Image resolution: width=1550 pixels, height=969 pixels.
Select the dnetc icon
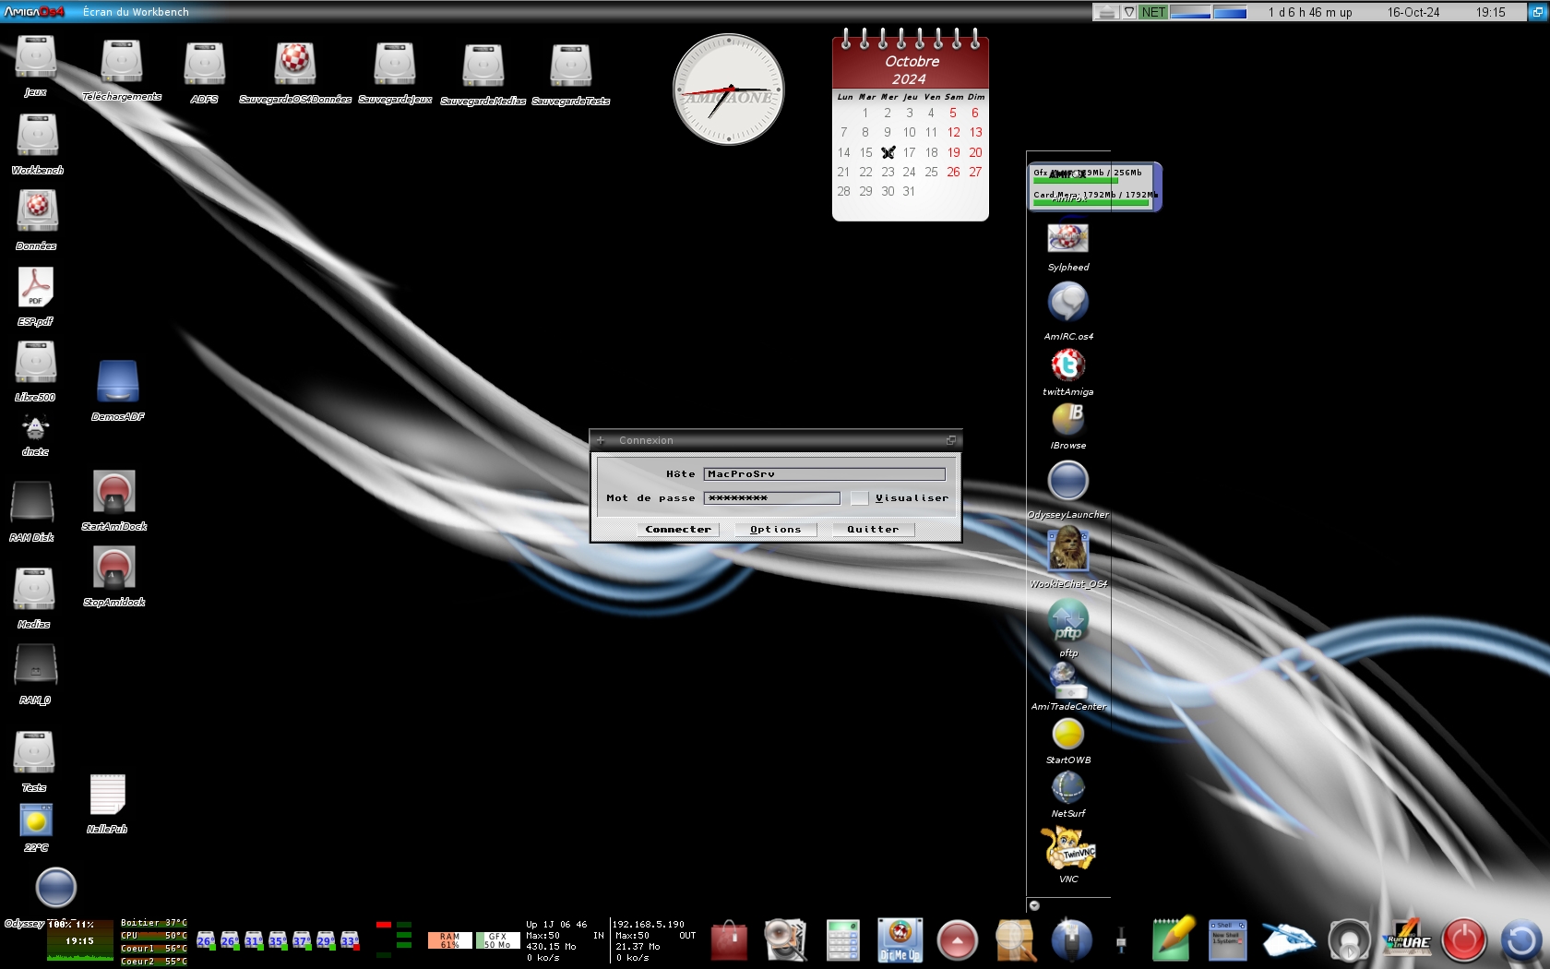pos(36,427)
